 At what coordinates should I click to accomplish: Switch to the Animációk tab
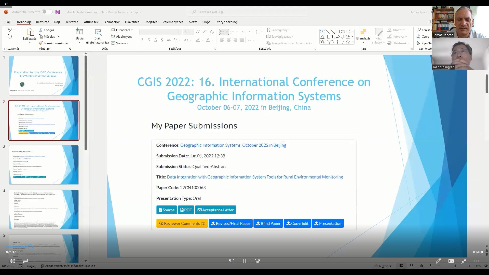112,22
